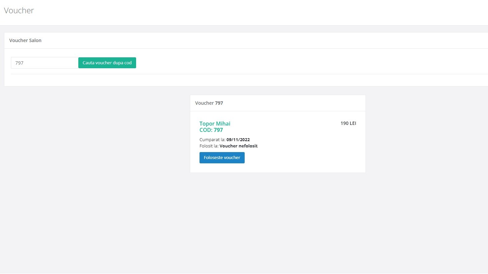Click the 'Voucher' page heading
This screenshot has width=488, height=274.
click(x=19, y=11)
